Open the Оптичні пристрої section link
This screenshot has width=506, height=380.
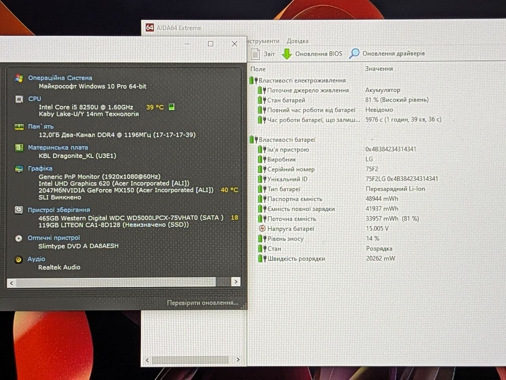[54, 238]
